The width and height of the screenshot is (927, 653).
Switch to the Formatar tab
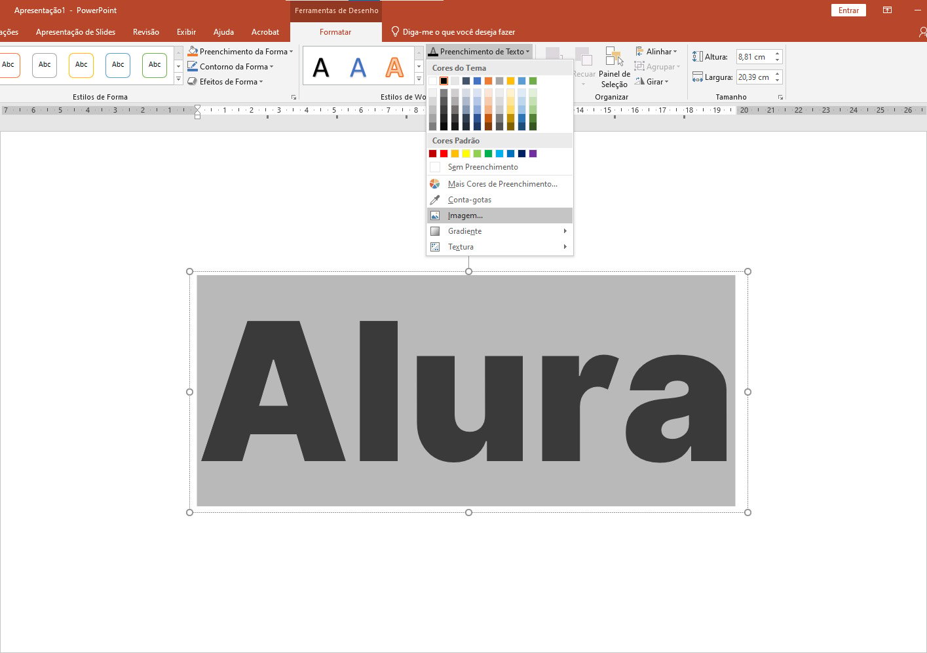click(x=335, y=31)
